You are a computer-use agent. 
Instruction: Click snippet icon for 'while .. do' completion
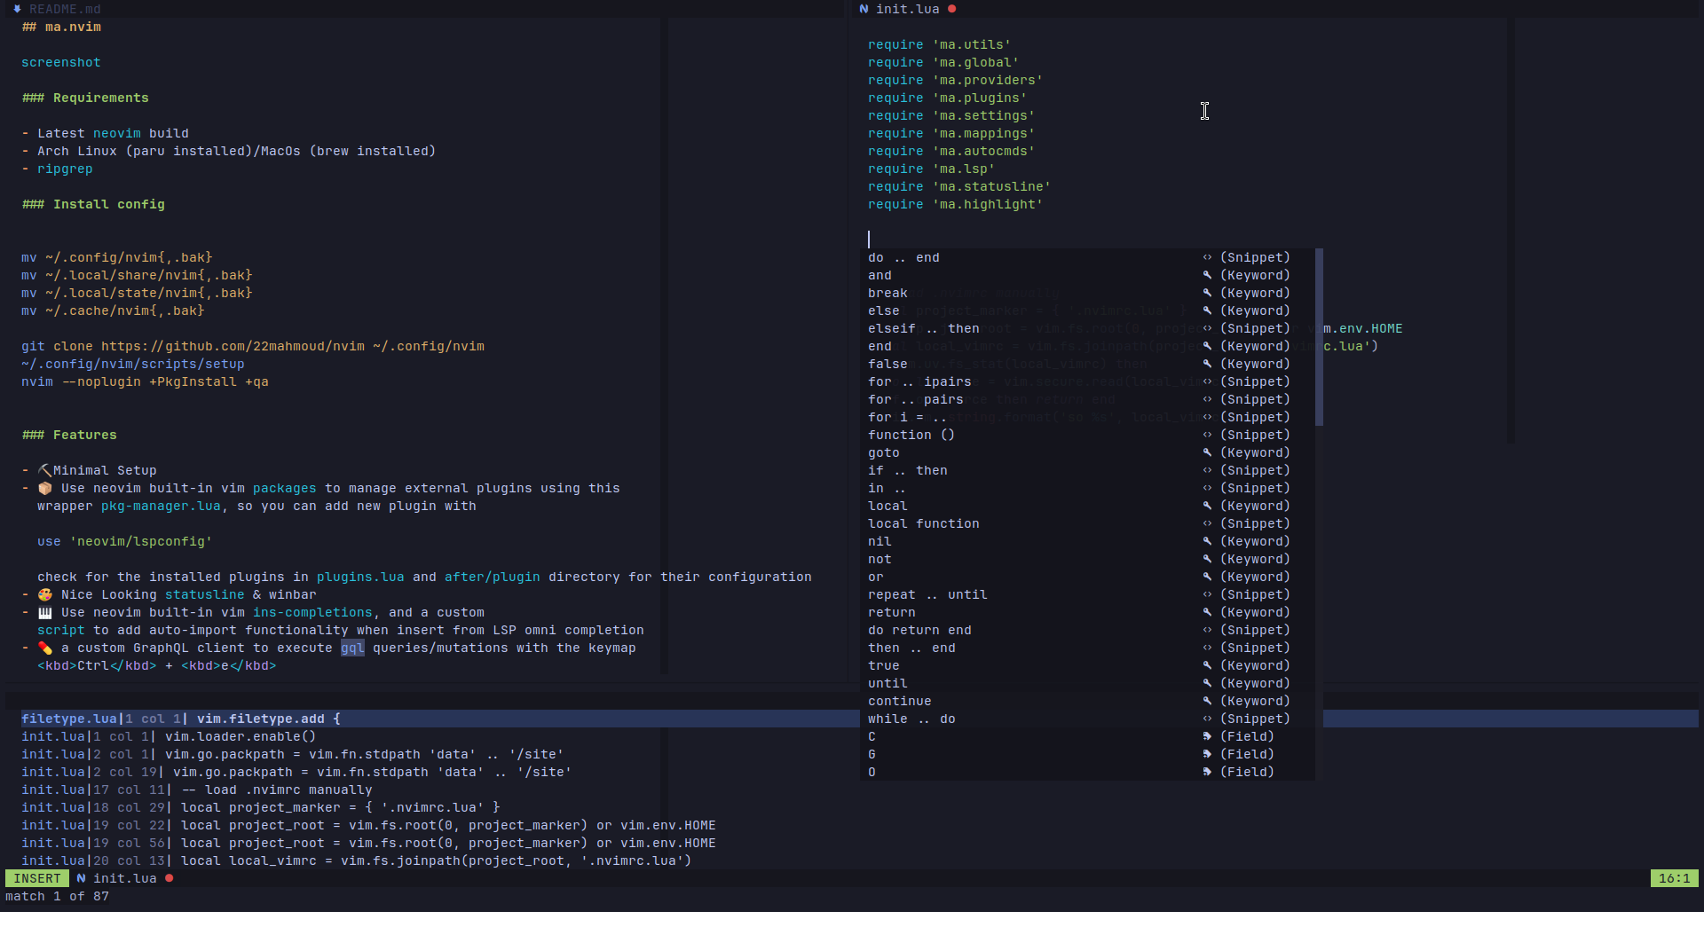click(1207, 719)
